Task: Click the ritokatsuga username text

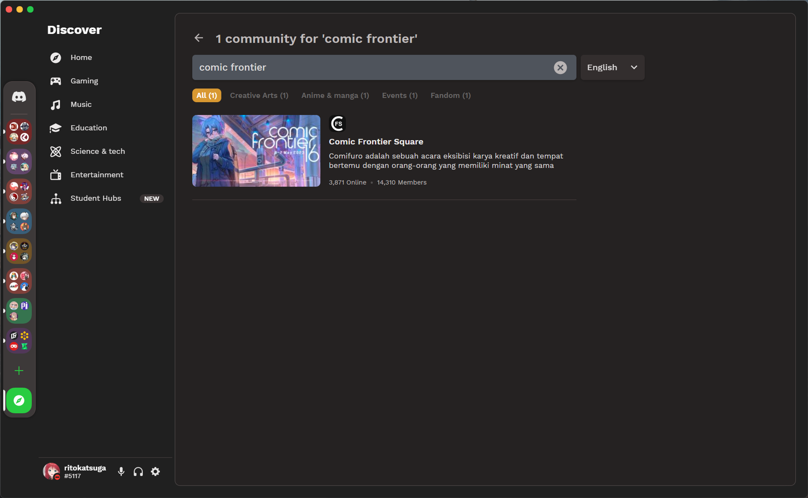Action: coord(85,468)
